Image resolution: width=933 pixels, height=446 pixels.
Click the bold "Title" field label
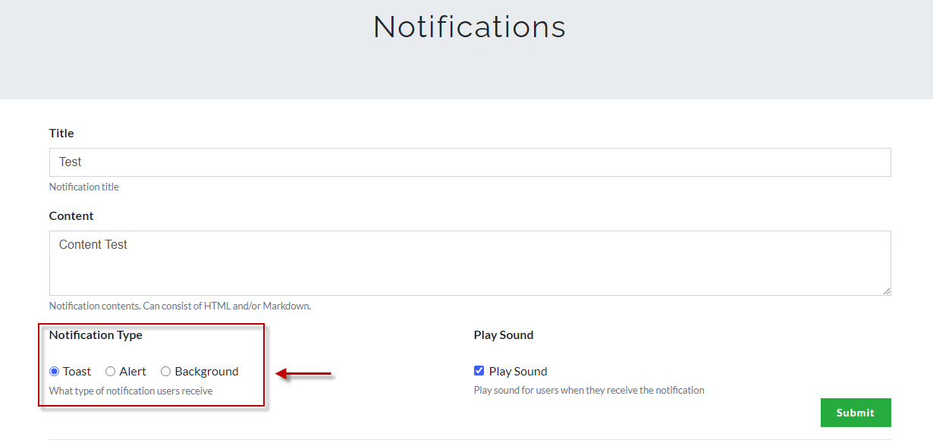click(61, 133)
